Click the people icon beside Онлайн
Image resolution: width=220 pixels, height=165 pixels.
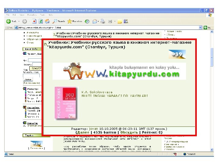pyautogui.click(x=24, y=123)
